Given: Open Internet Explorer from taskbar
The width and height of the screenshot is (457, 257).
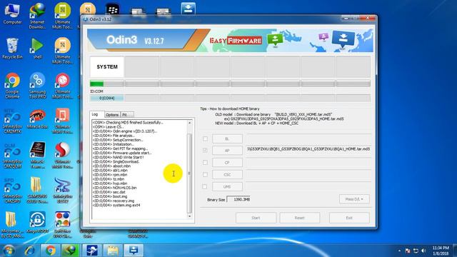Looking at the screenshot, I should [30, 251].
